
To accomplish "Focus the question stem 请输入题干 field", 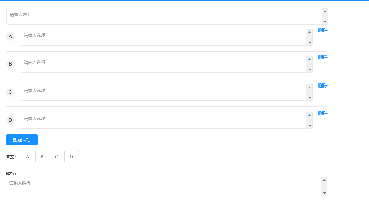I will [164, 16].
